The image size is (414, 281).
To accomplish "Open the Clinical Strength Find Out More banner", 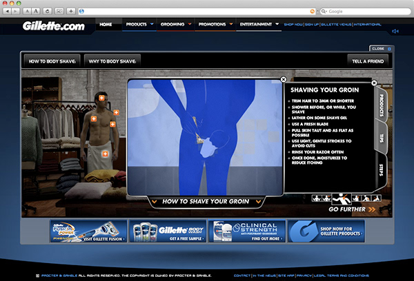I will (x=247, y=231).
